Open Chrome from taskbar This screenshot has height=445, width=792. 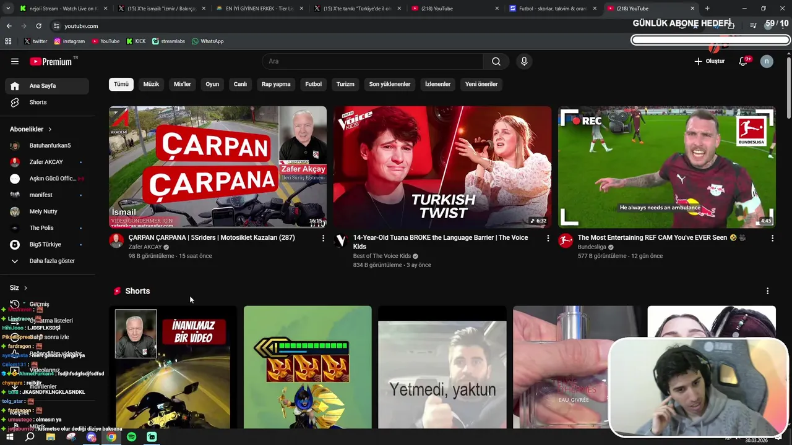click(x=111, y=437)
